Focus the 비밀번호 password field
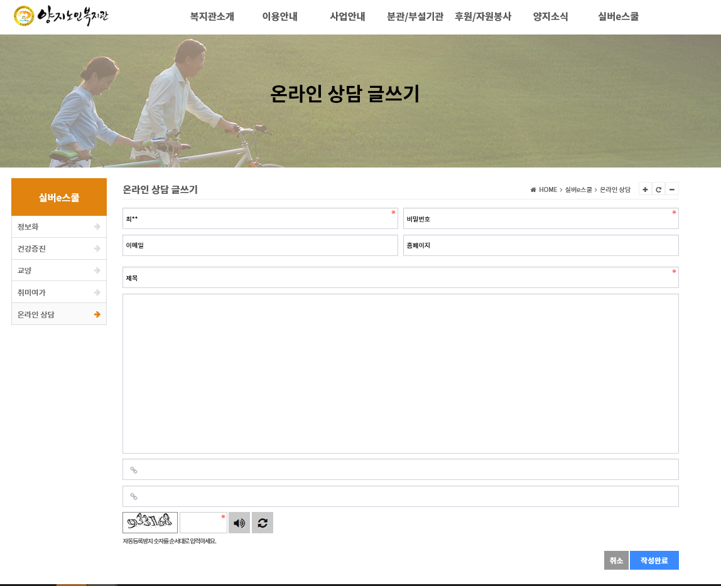 tap(541, 218)
